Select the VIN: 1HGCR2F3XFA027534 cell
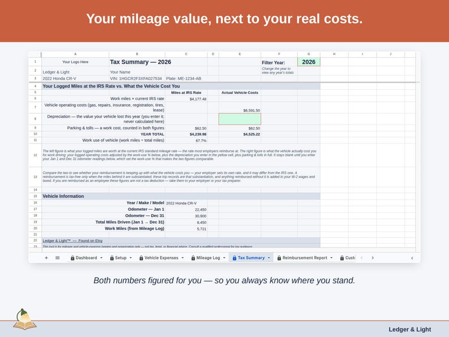The height and width of the screenshot is (337, 449). pos(137,79)
